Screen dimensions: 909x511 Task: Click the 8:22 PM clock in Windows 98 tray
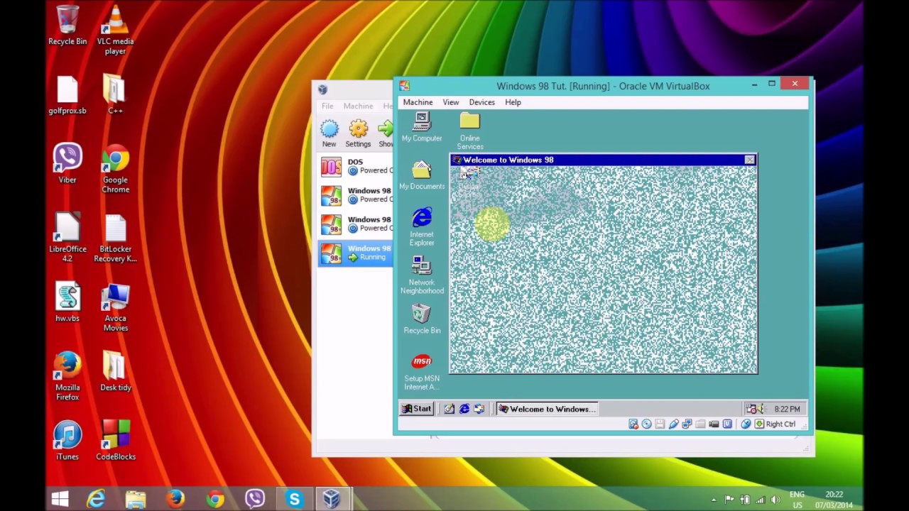point(787,409)
